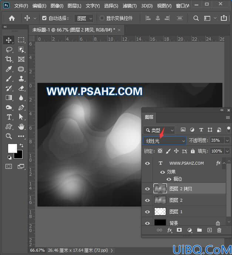
Task: Hide the 背景 background layer
Action: point(148,223)
